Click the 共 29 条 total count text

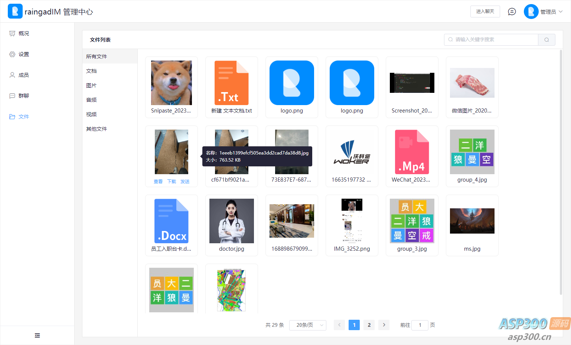click(x=275, y=325)
